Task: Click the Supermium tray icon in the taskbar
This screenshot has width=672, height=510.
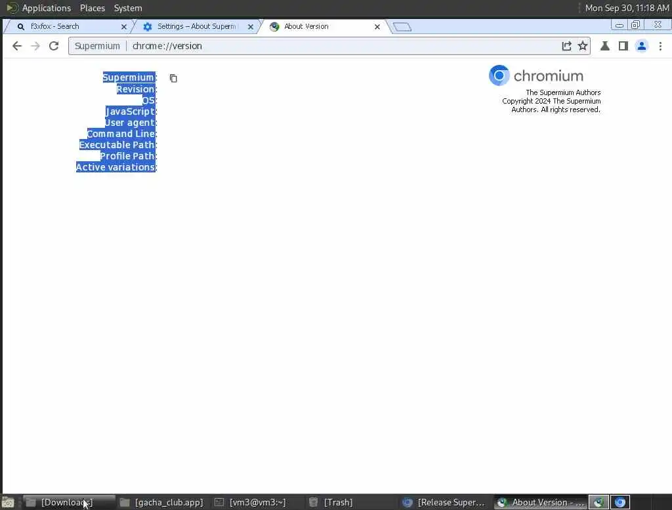Action: click(x=598, y=502)
